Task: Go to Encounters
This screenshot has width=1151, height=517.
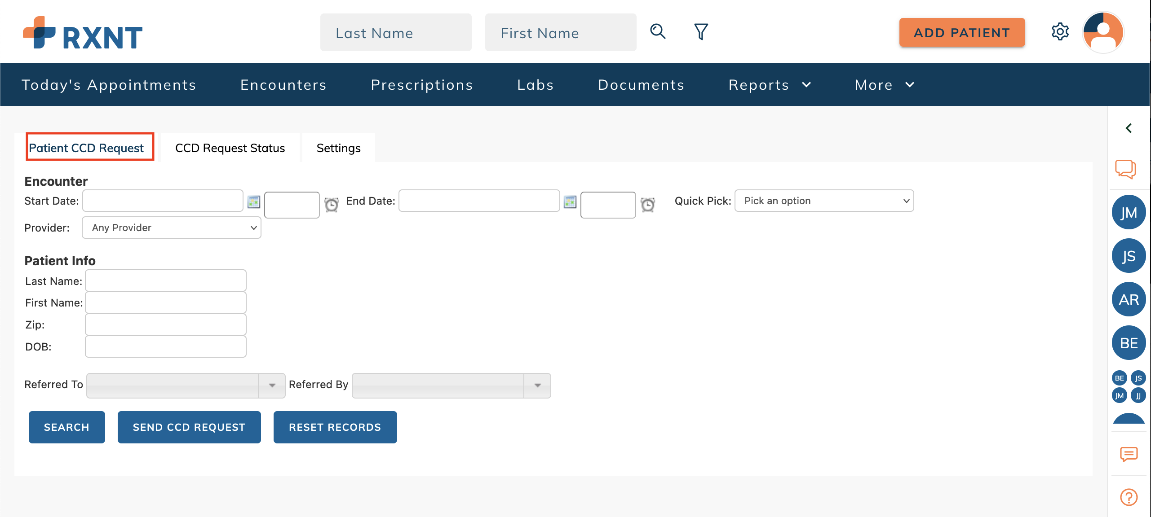Action: (283, 85)
